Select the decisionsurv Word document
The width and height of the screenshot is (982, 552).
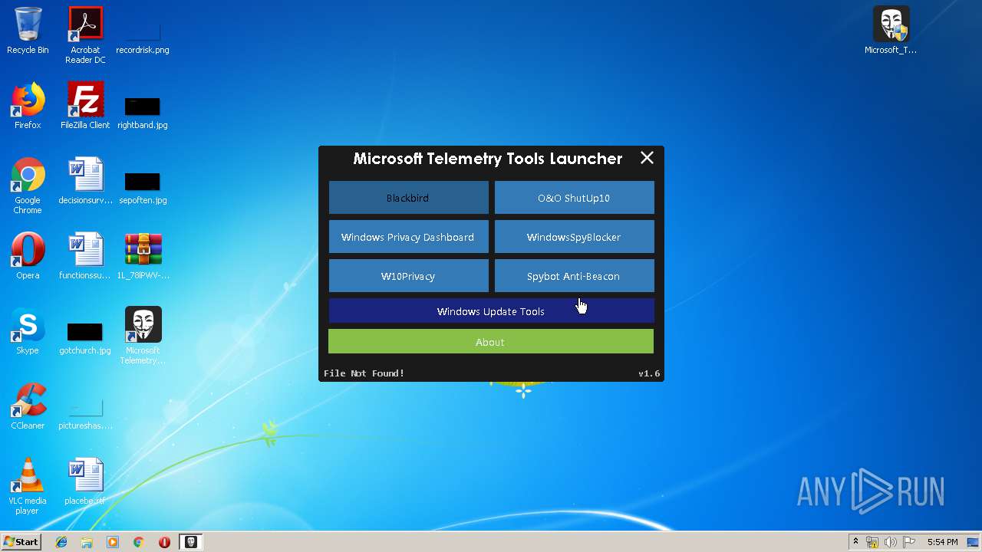pos(85,181)
